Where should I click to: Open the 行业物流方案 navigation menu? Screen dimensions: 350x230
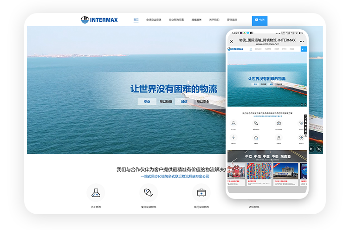[x=176, y=20]
